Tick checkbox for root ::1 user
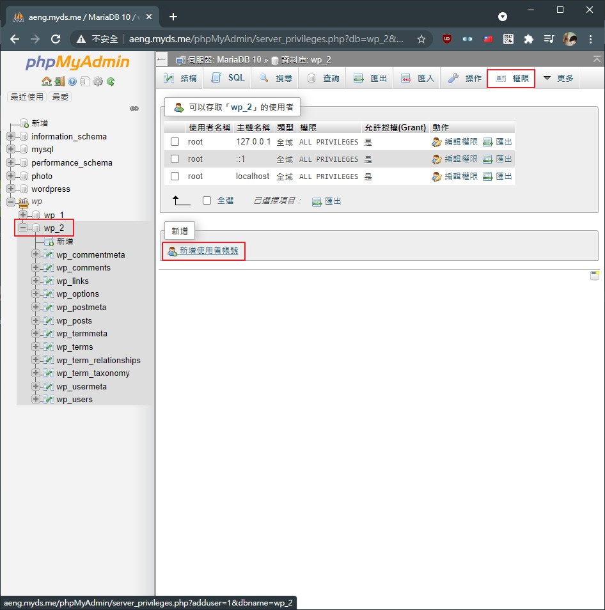 [x=175, y=159]
